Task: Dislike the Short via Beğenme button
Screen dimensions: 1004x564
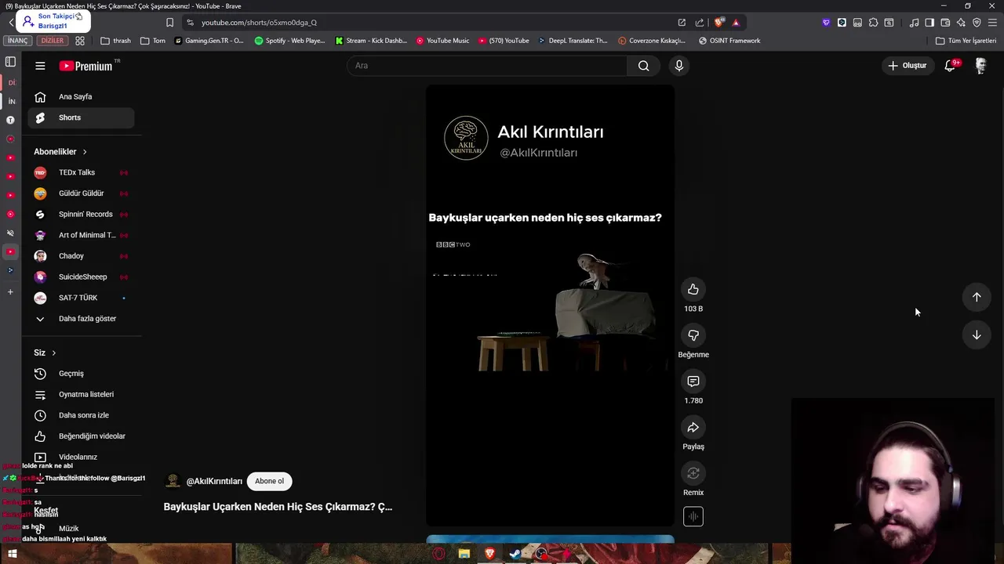Action: click(693, 335)
